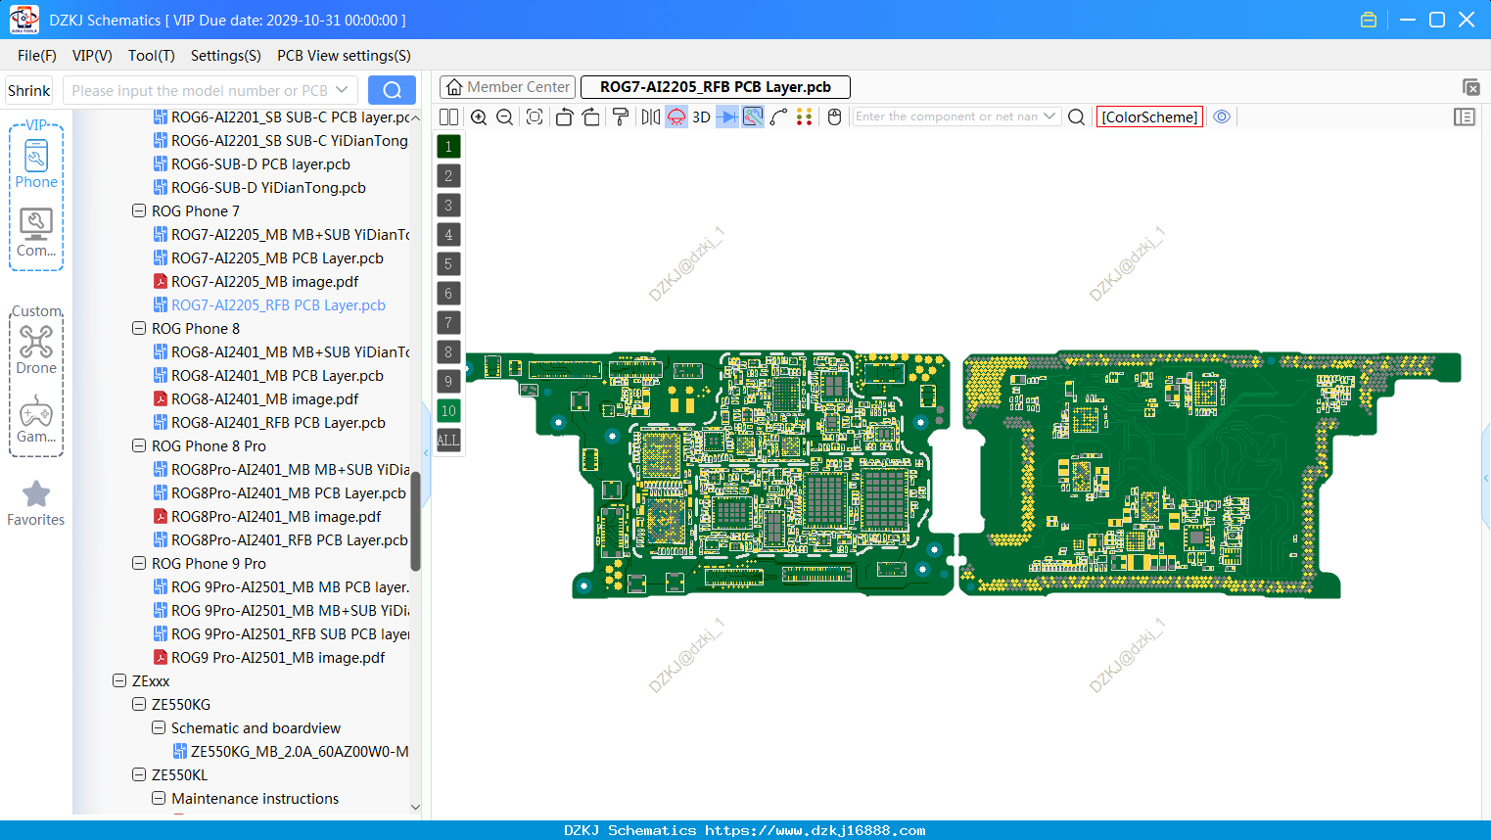Open the File(F) menu
The width and height of the screenshot is (1491, 840).
tap(37, 56)
